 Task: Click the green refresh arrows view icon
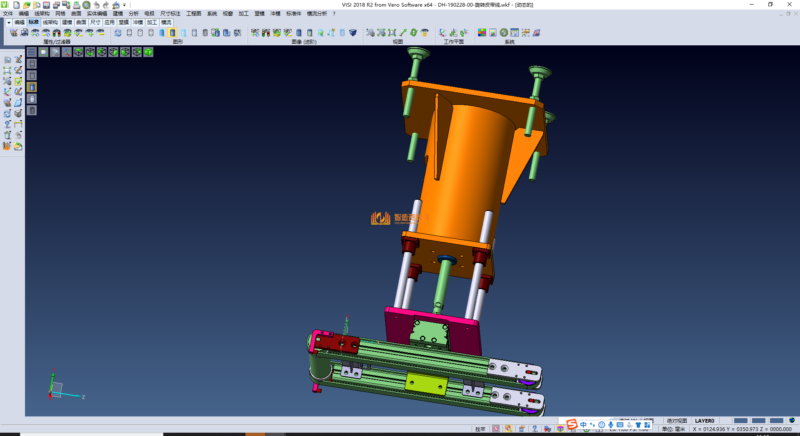pos(414,33)
